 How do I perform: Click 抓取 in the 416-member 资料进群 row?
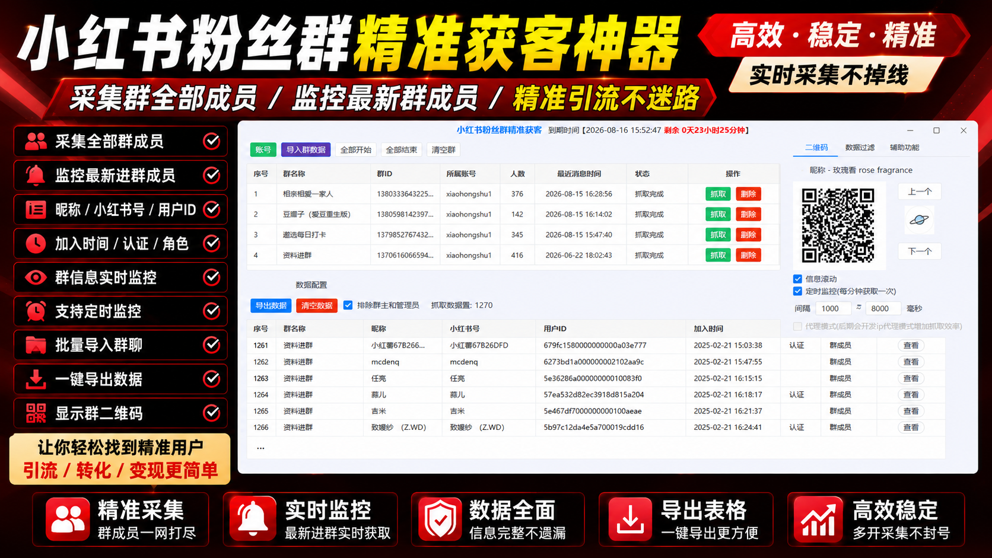[718, 255]
